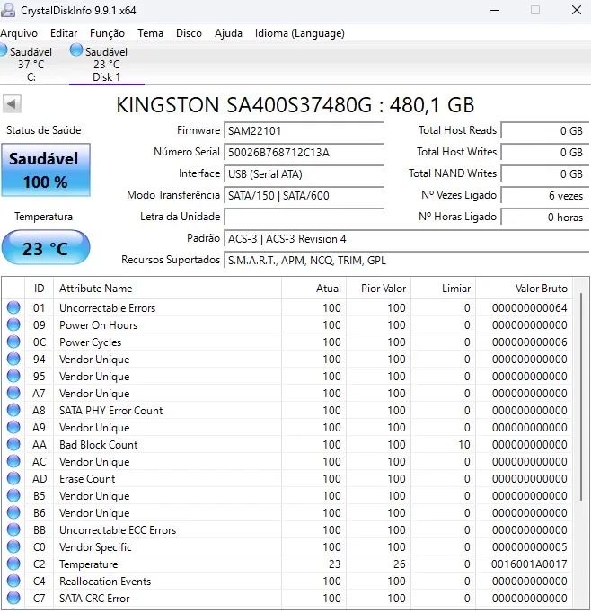Click status orb for Power Cycles row
591x613 pixels.
pos(13,342)
